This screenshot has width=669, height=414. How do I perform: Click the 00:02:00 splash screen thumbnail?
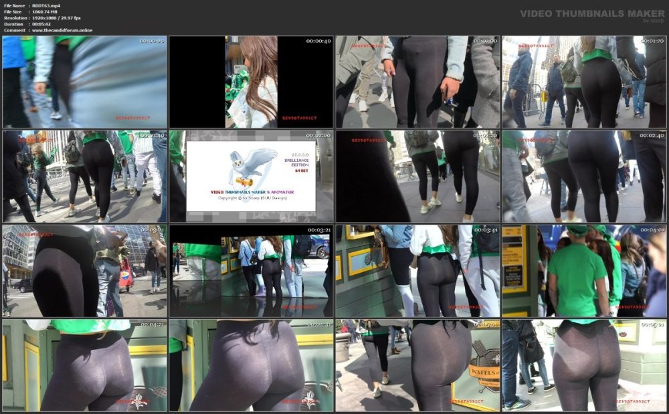[x=251, y=177]
